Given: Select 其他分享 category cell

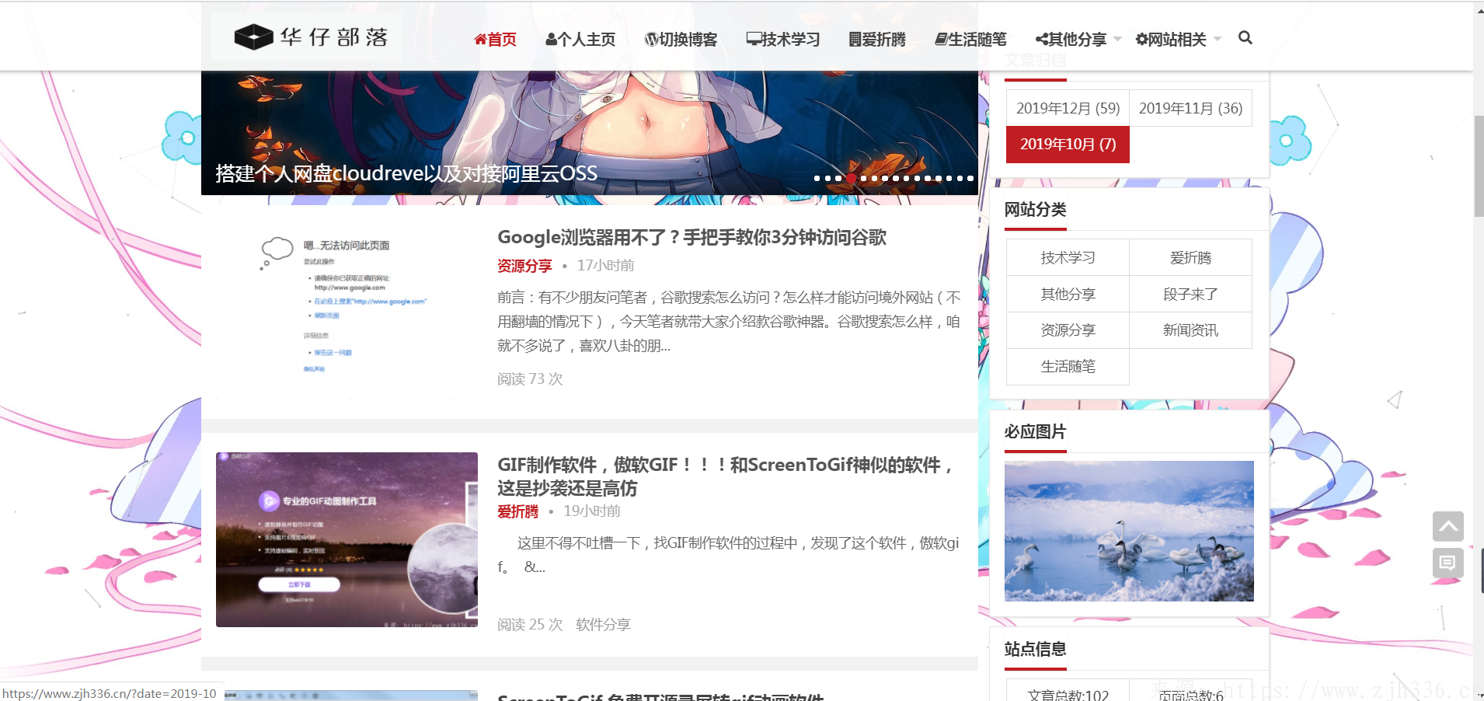Looking at the screenshot, I should 1068,294.
